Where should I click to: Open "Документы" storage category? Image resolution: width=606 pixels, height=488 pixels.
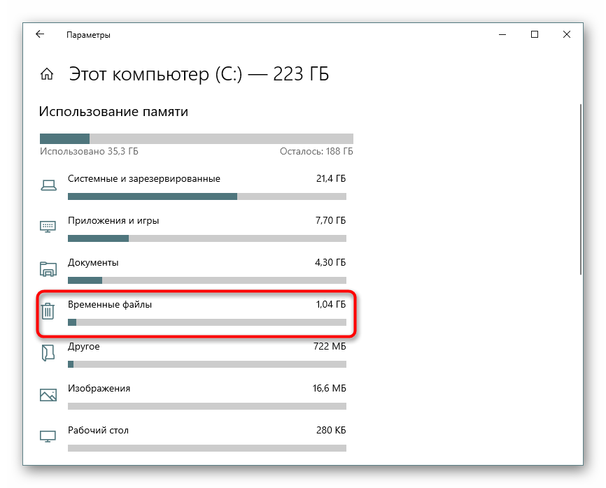tap(93, 263)
